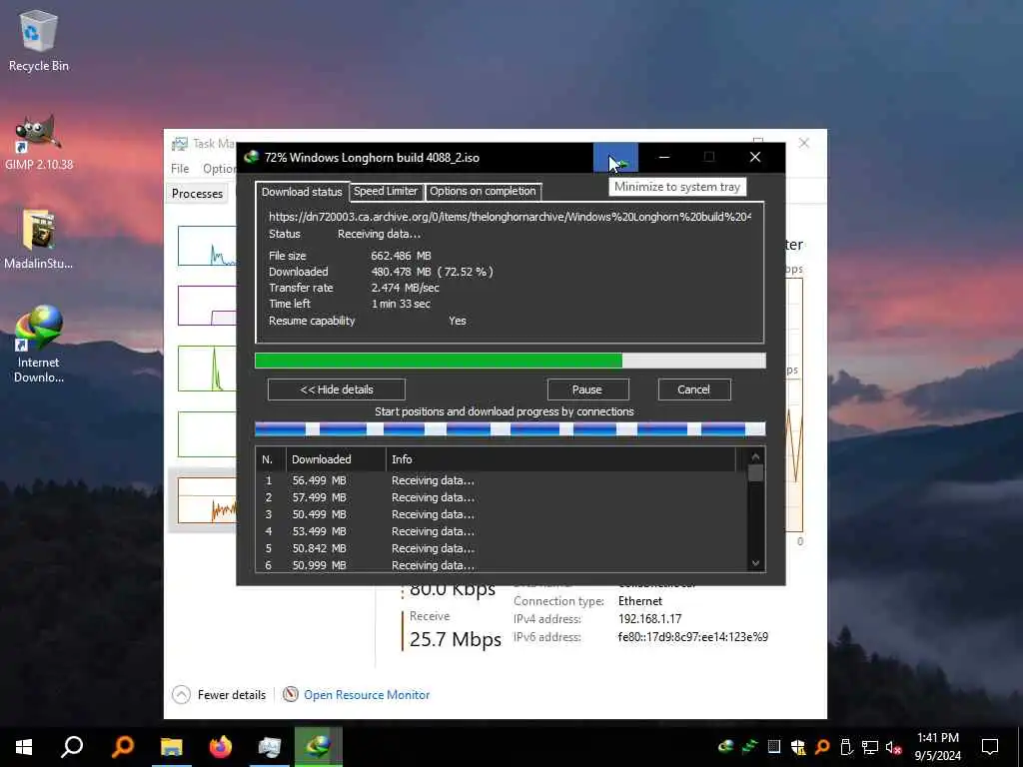Cancel the Longhorn ISO download

coord(694,389)
